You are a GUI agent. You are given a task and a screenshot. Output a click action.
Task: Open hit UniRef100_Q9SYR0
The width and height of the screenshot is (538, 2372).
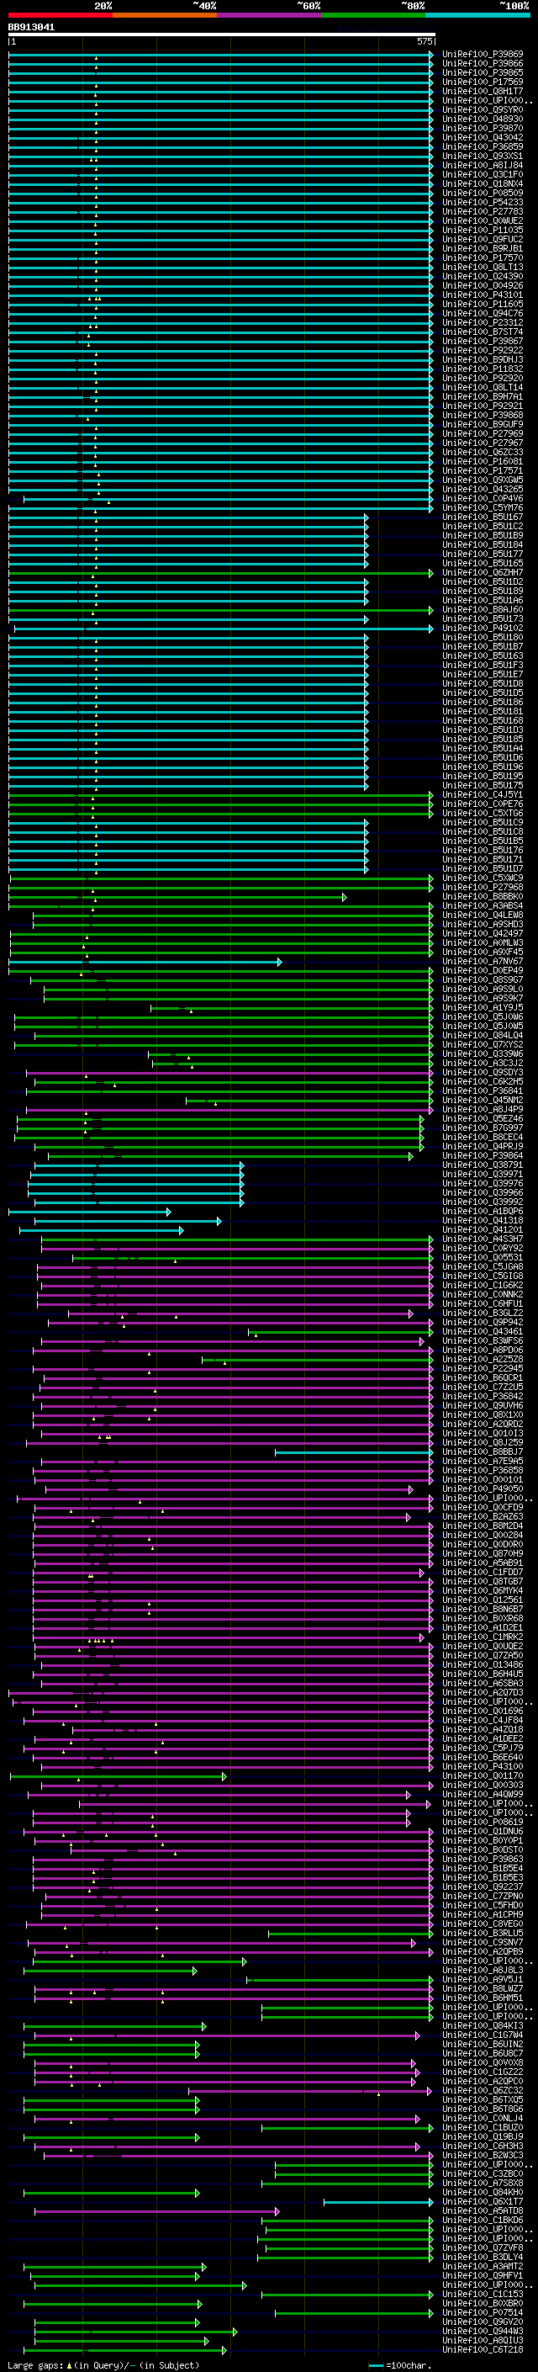pos(483,109)
